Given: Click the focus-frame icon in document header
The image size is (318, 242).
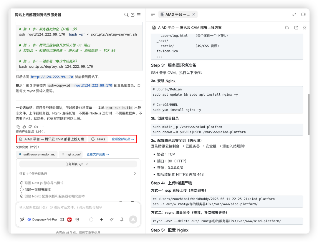Looking at the screenshot, I should tap(304, 28).
